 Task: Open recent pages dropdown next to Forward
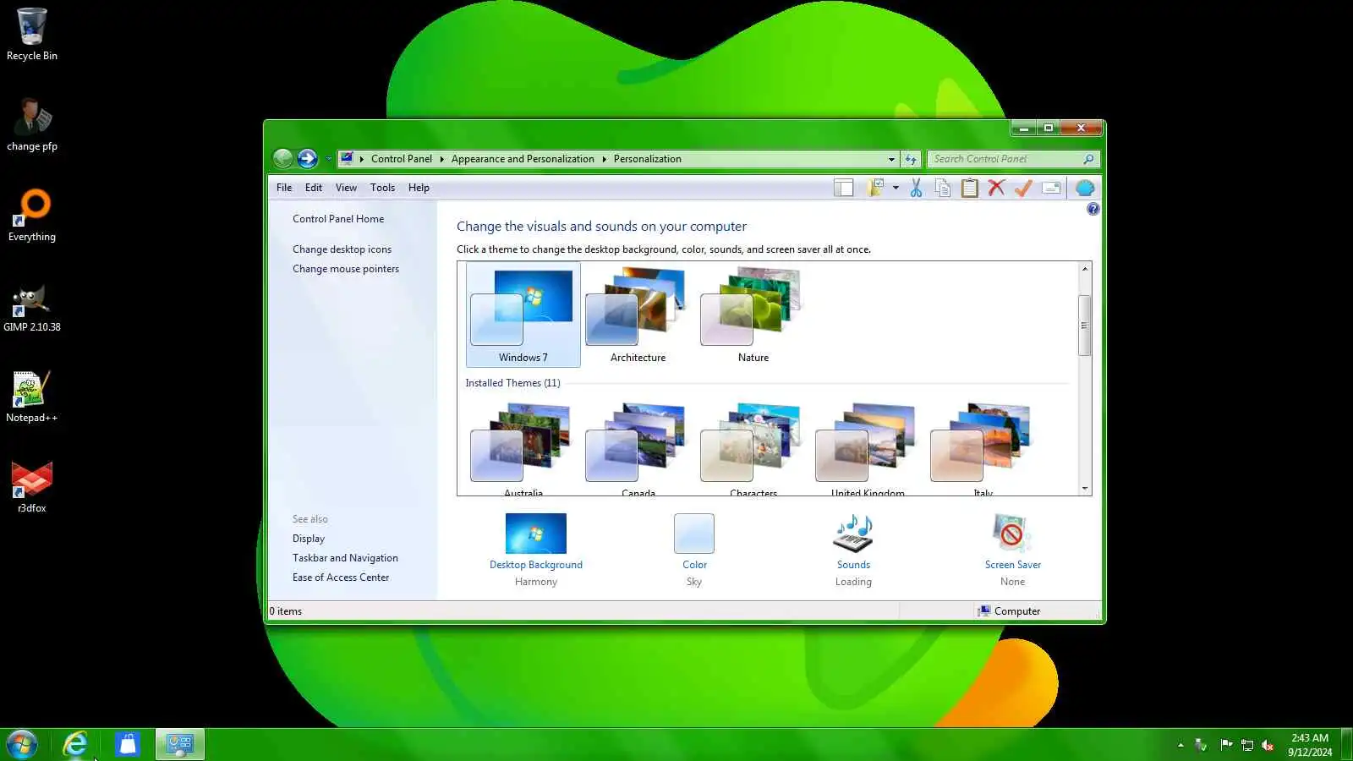point(328,159)
